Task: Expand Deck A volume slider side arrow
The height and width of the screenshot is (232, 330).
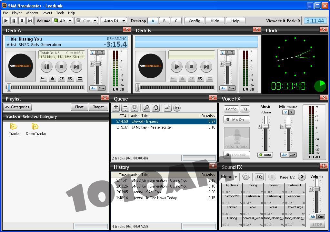Action: click(92, 64)
